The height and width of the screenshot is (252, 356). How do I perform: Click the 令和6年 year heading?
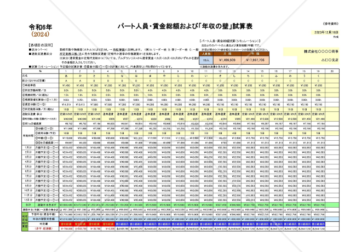coord(41,27)
